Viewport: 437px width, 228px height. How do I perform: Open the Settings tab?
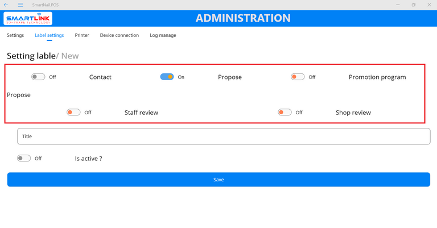(15, 35)
